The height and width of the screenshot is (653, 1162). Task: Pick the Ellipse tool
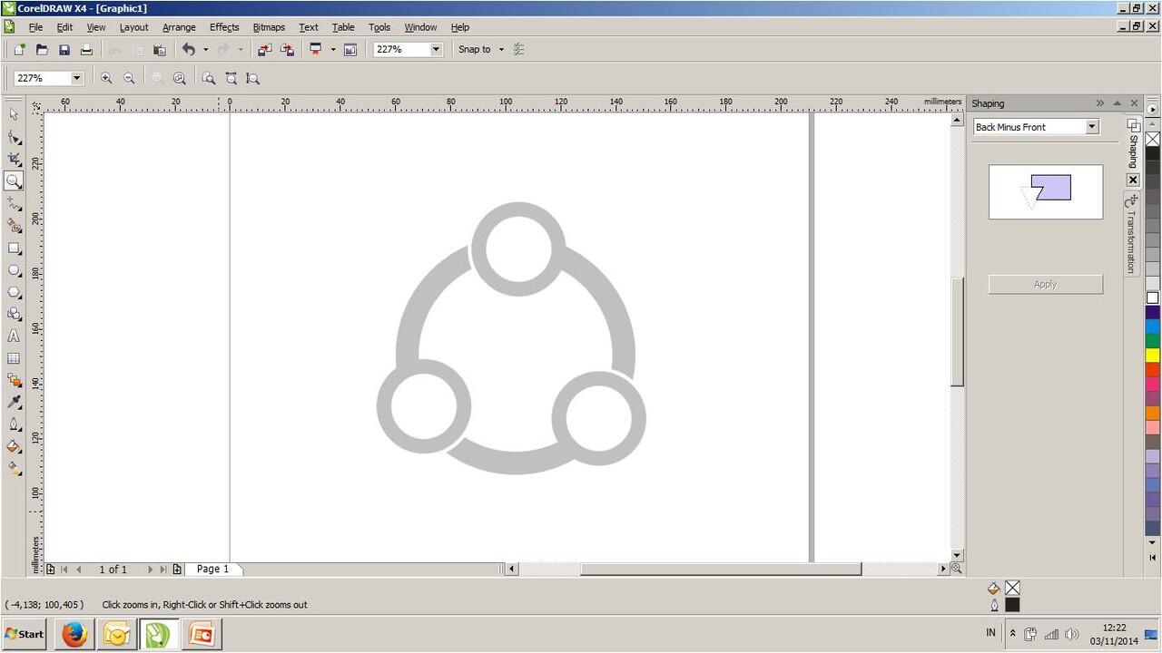click(14, 270)
